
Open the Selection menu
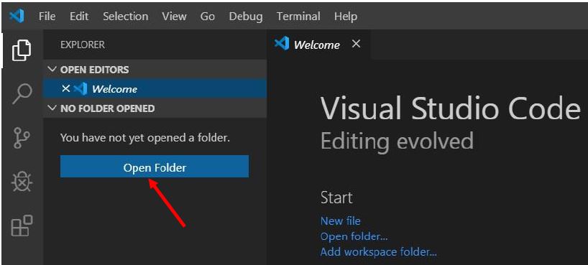click(126, 17)
